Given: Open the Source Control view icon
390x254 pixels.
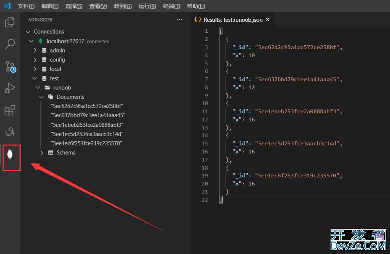Looking at the screenshot, I should (10, 67).
